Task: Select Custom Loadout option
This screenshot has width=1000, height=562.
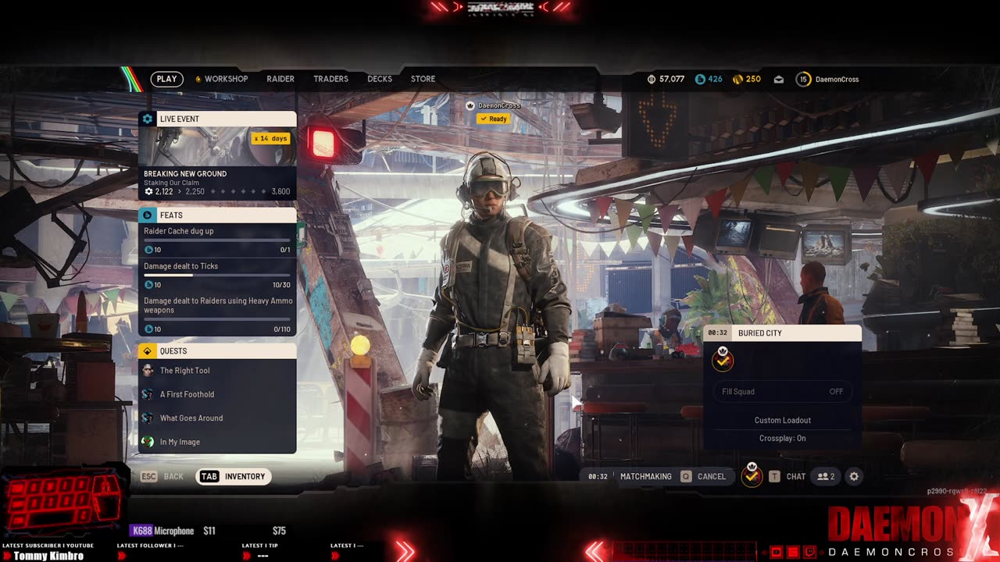Action: (x=782, y=420)
